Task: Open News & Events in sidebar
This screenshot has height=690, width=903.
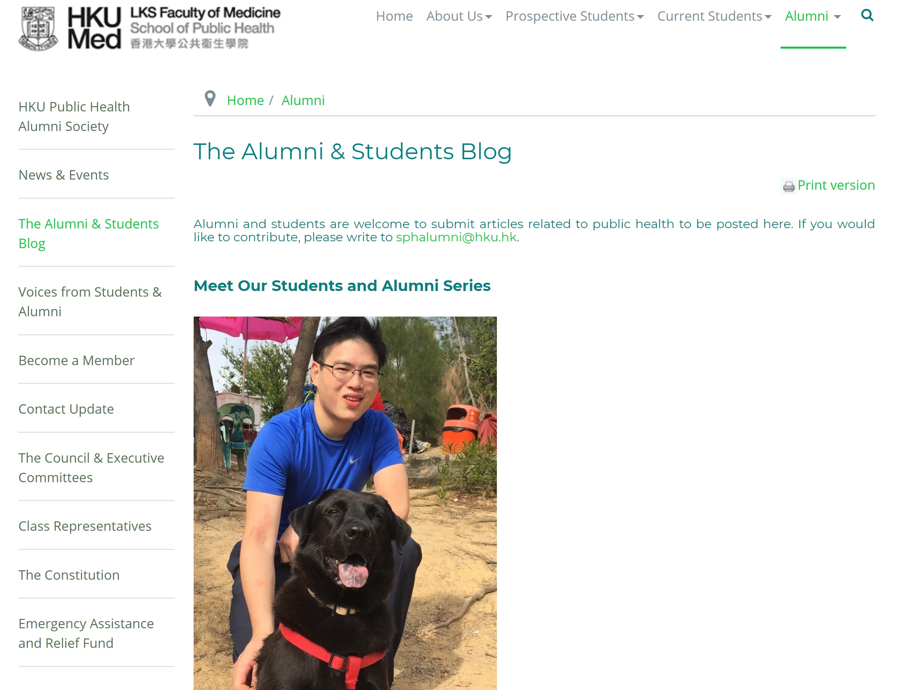Action: pyautogui.click(x=64, y=175)
